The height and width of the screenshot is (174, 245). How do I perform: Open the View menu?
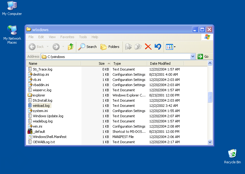(x=52, y=37)
